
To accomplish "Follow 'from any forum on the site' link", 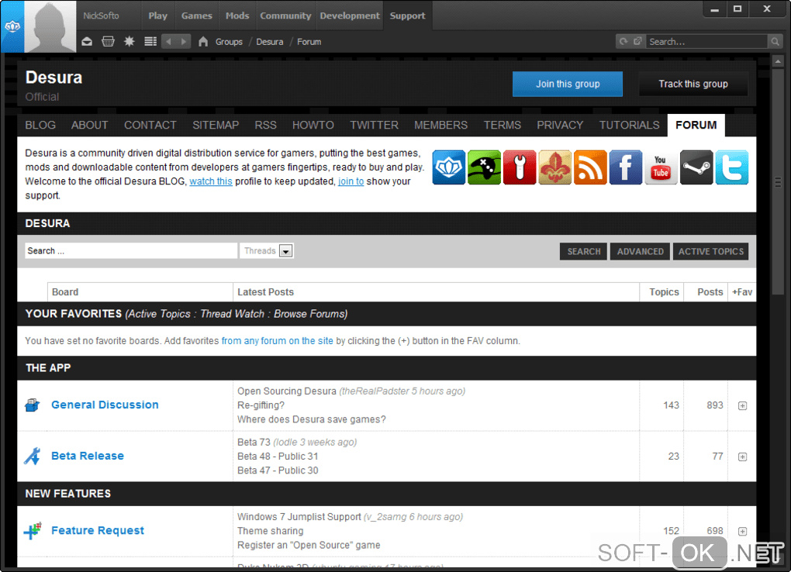I will coord(278,341).
